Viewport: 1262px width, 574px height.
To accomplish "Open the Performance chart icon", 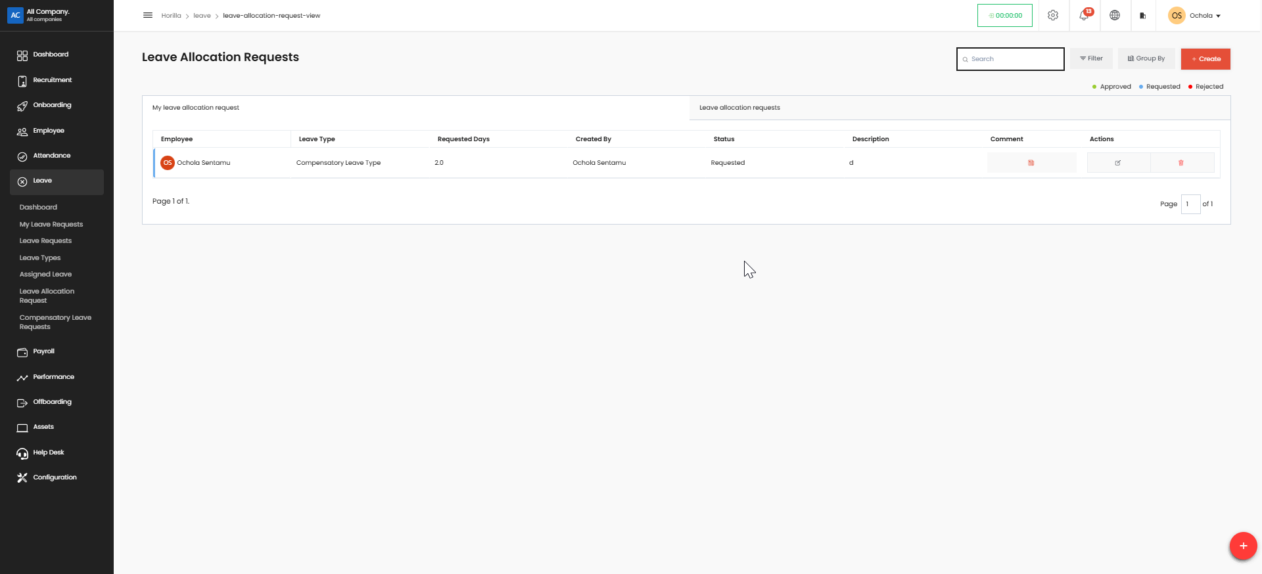I will click(x=22, y=378).
